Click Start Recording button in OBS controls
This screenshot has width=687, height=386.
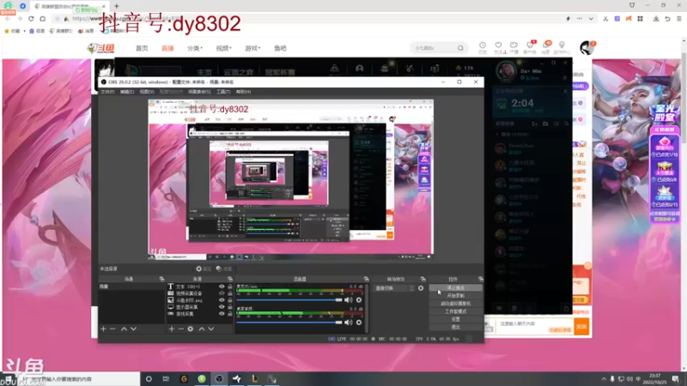tap(456, 296)
